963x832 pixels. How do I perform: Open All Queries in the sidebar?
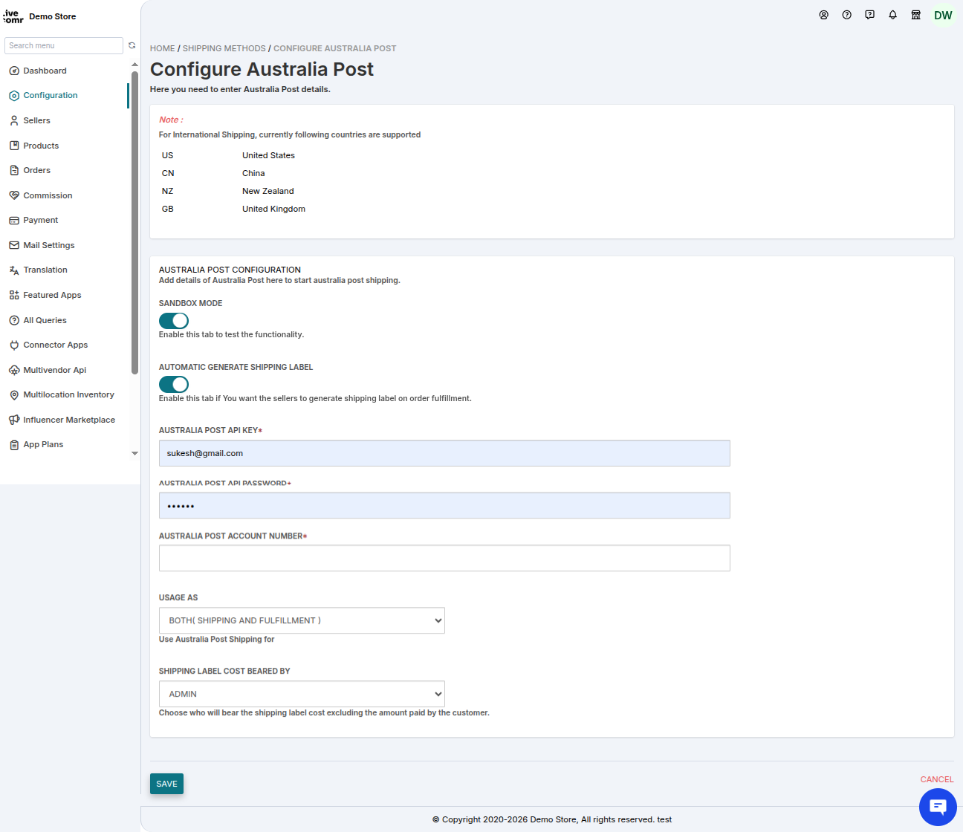pos(45,320)
